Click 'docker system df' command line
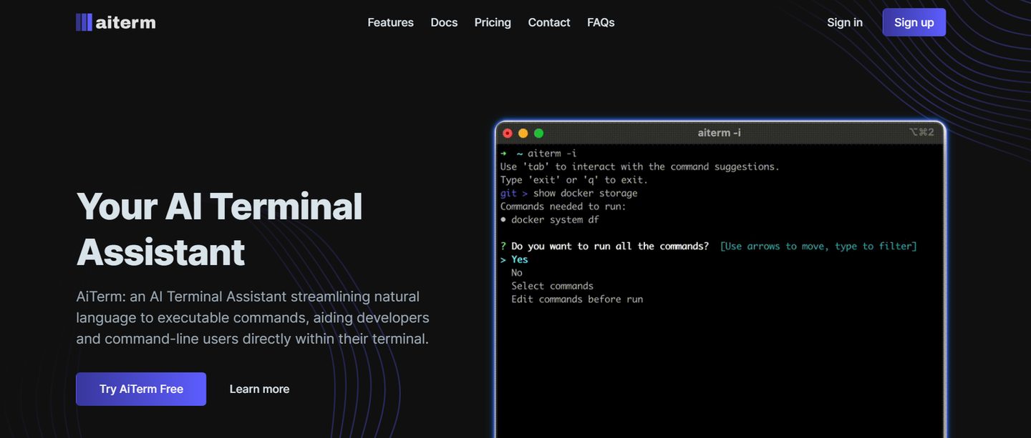Image resolution: width=1031 pixels, height=438 pixels. point(550,219)
